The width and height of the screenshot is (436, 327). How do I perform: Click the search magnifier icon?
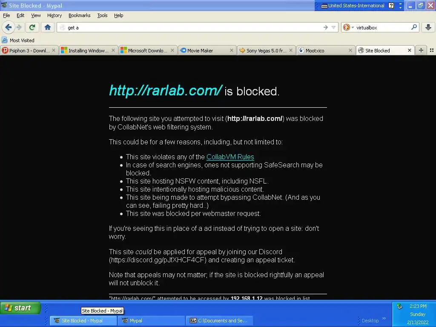coord(414,27)
